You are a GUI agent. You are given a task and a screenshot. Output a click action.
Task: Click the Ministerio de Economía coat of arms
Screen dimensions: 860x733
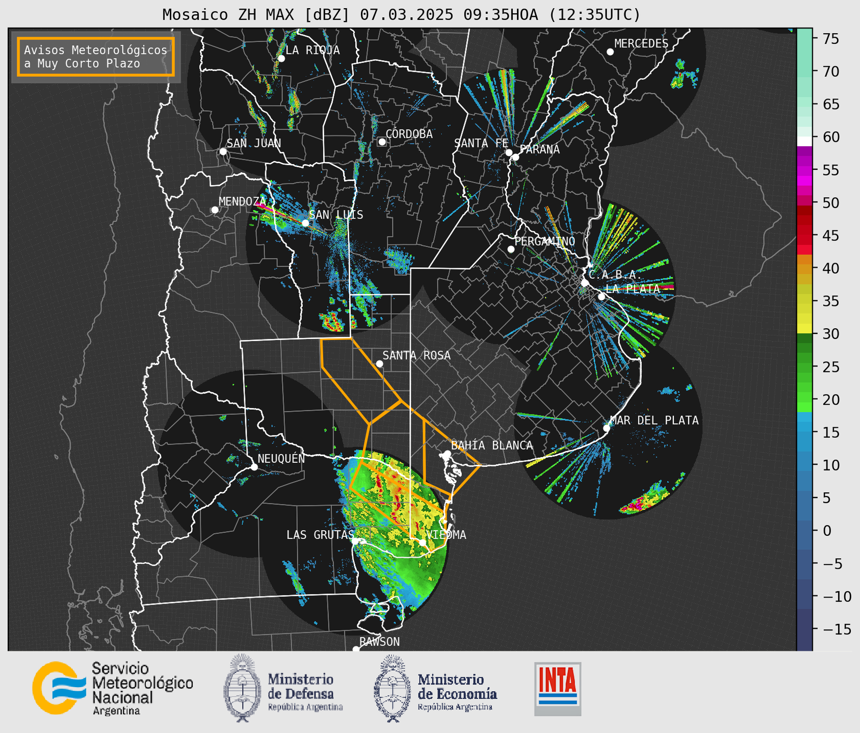tap(393, 689)
